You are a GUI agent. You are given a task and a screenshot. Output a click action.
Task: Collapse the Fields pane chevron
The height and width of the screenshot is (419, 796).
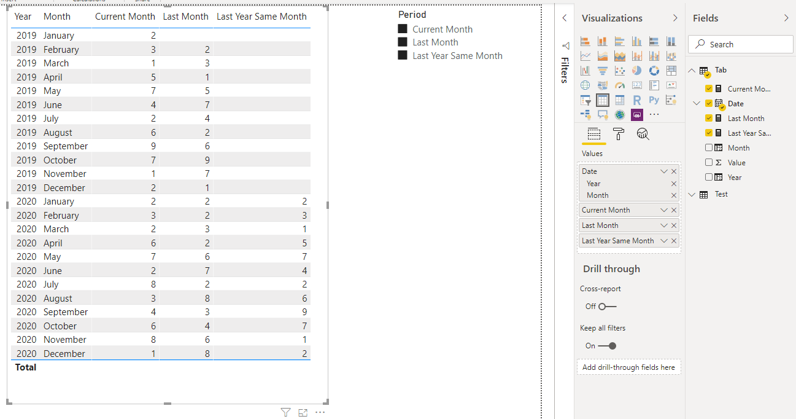tap(786, 18)
